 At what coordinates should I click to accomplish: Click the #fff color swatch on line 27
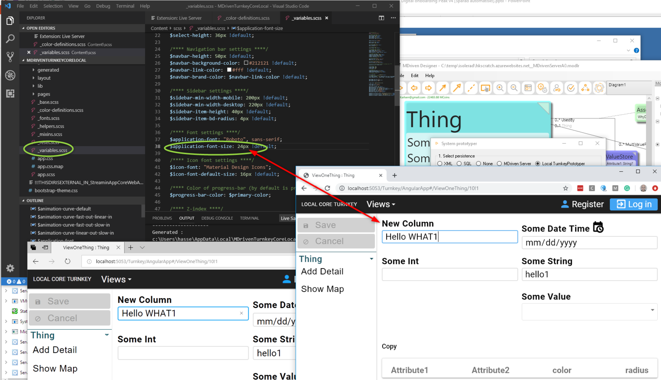coord(229,70)
